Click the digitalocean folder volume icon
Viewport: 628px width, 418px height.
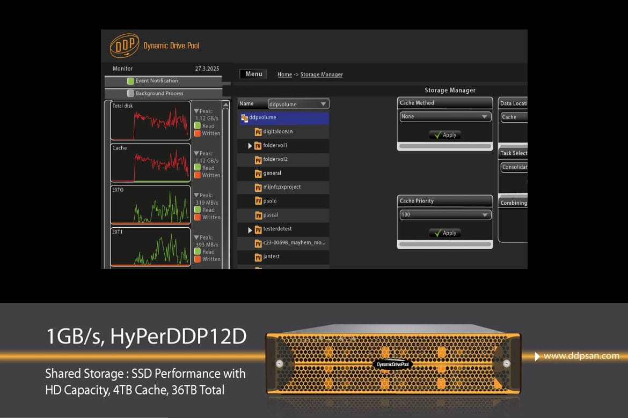[x=258, y=131]
